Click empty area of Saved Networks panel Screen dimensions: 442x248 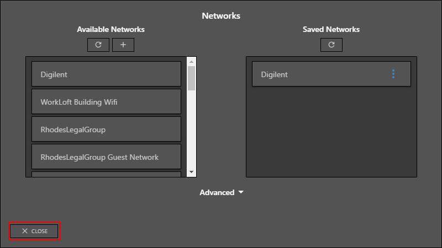[x=331, y=132]
